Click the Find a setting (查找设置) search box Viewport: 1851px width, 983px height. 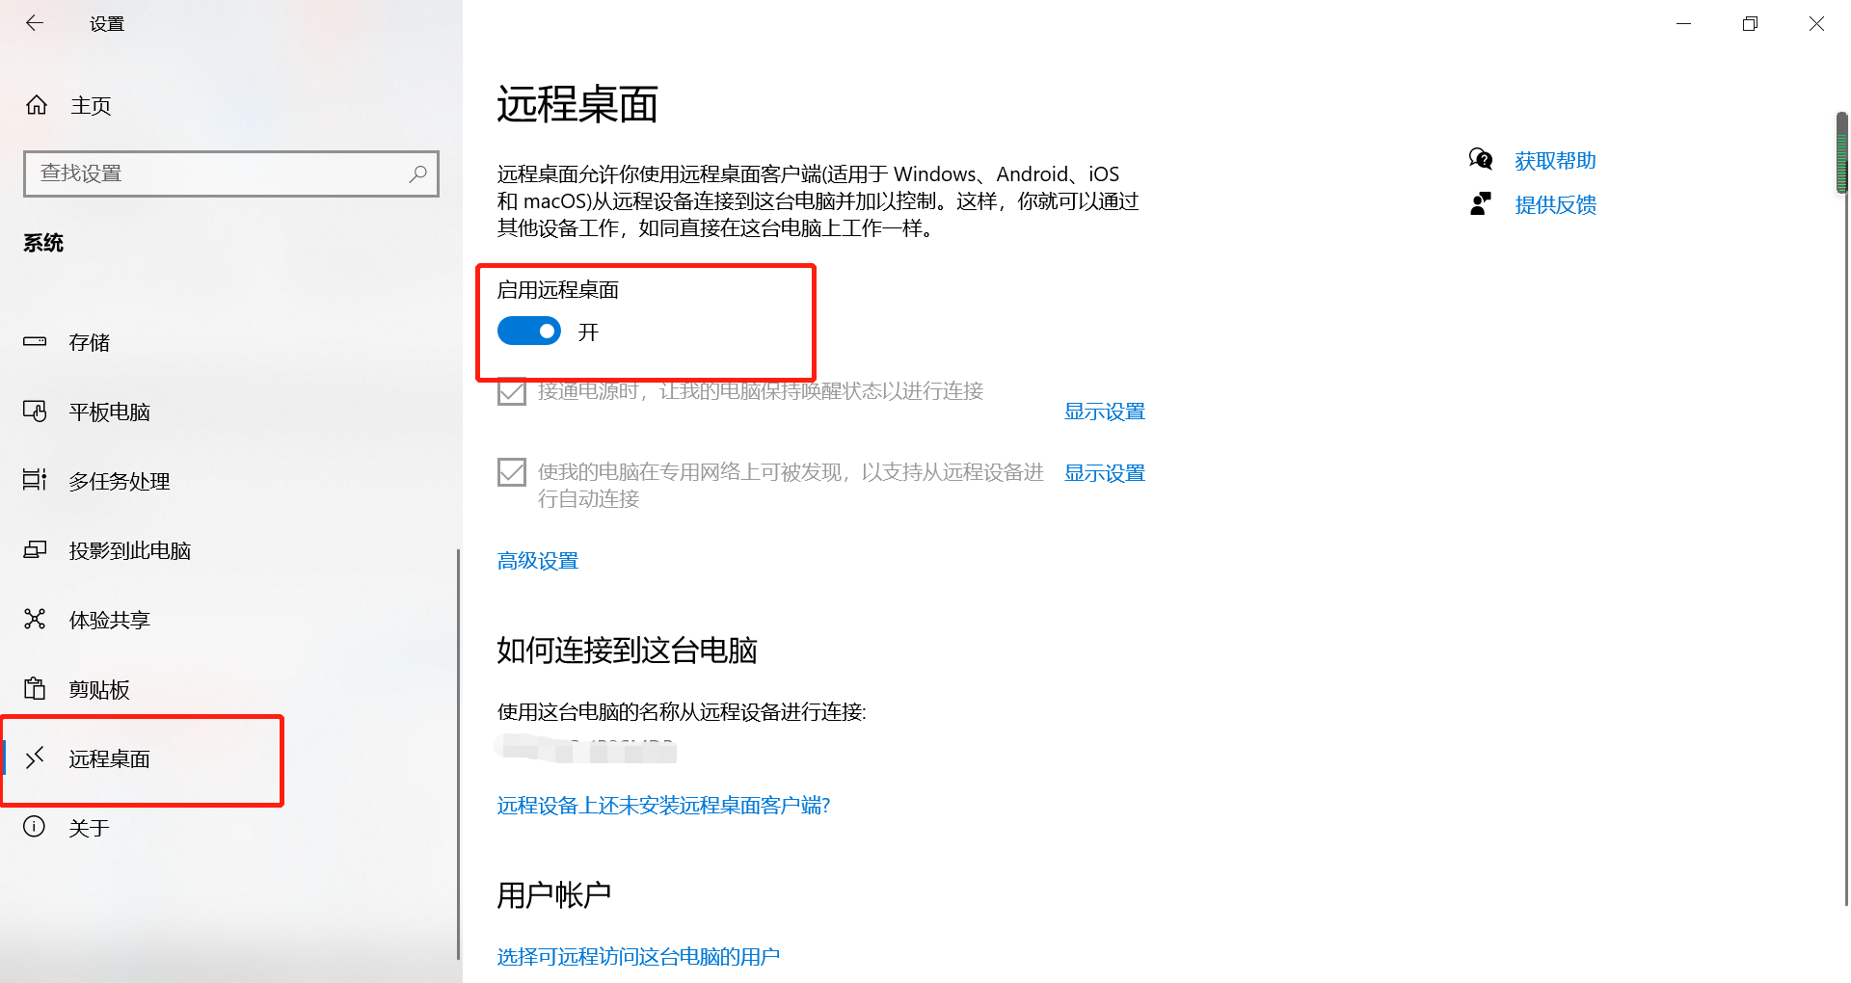[231, 173]
